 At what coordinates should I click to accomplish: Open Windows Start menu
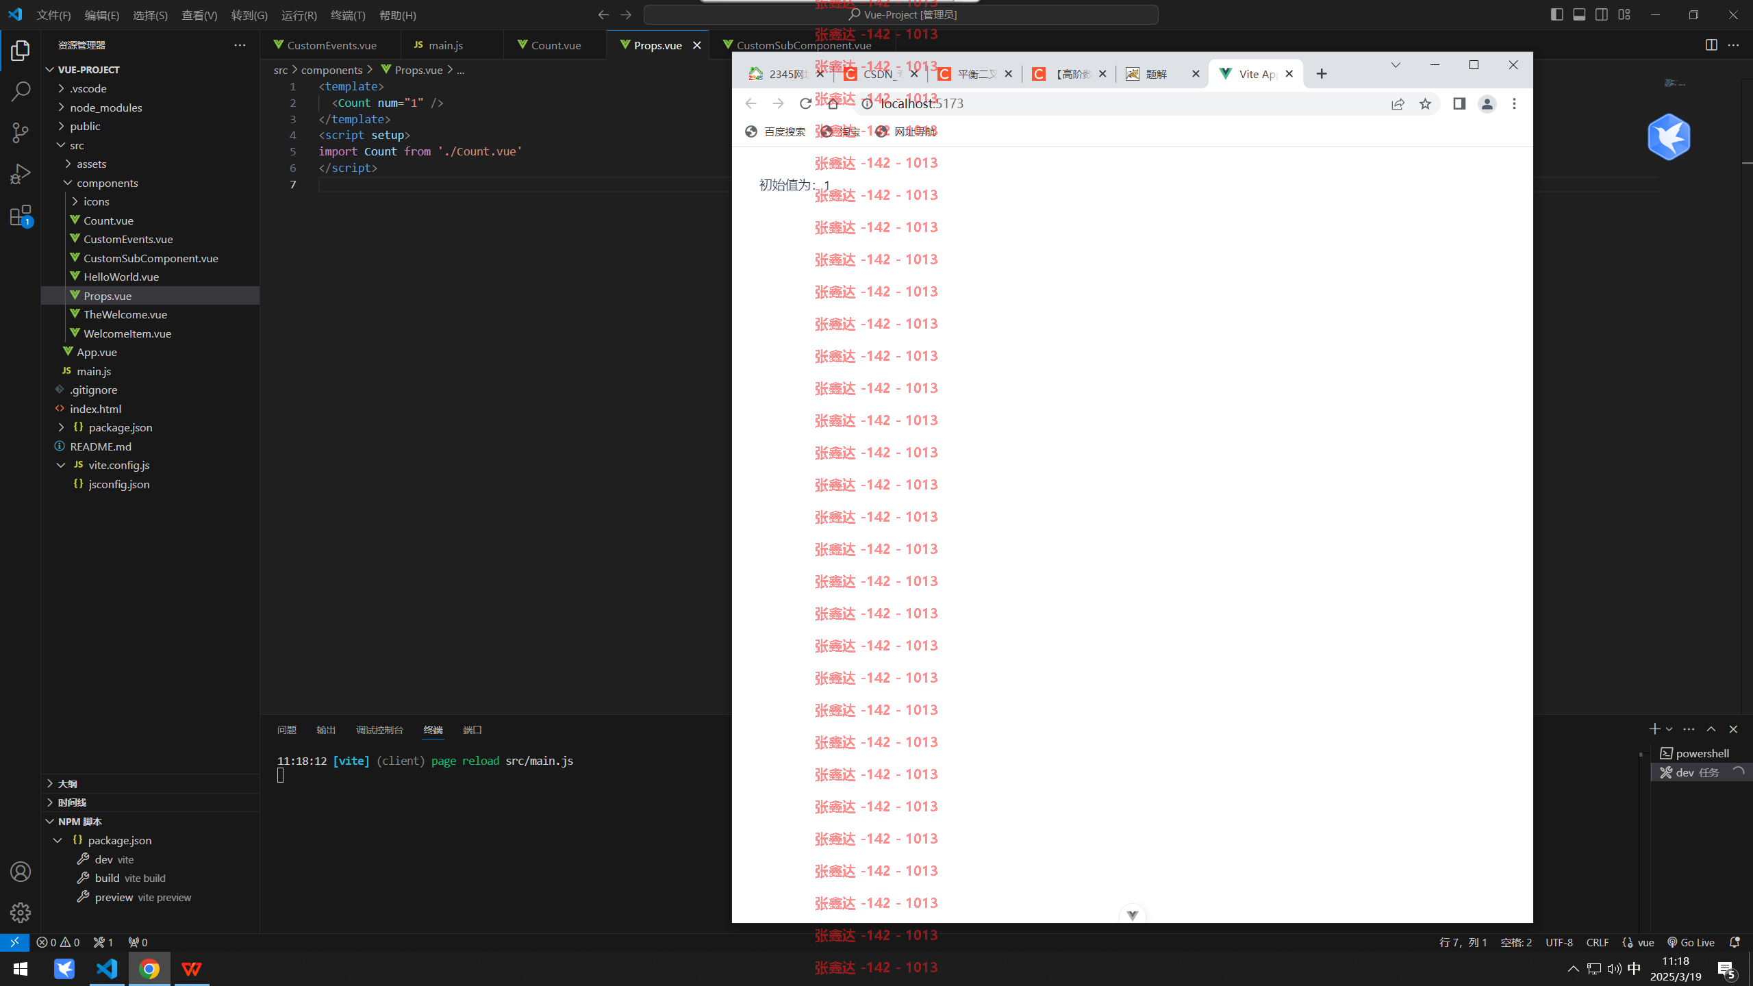pos(21,969)
